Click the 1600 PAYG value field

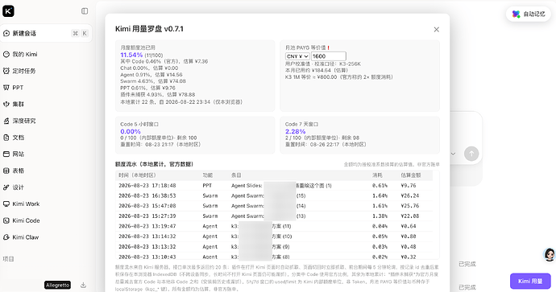click(x=328, y=56)
